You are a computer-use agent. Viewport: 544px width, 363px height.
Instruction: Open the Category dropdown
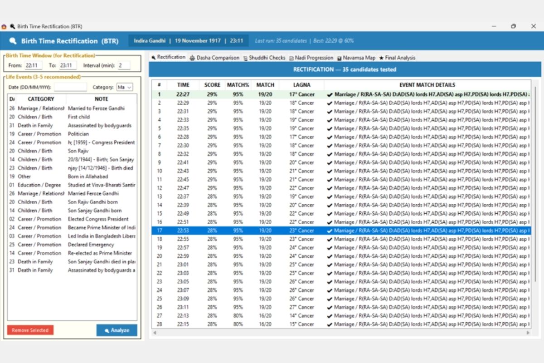coord(125,87)
